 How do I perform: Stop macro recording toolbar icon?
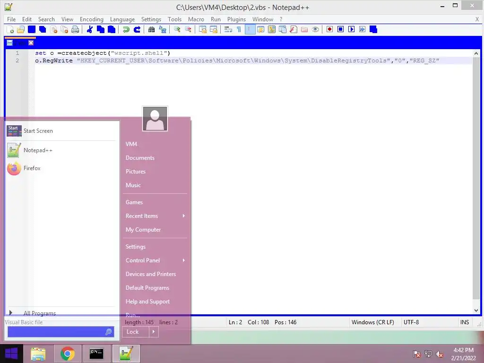[x=340, y=29]
